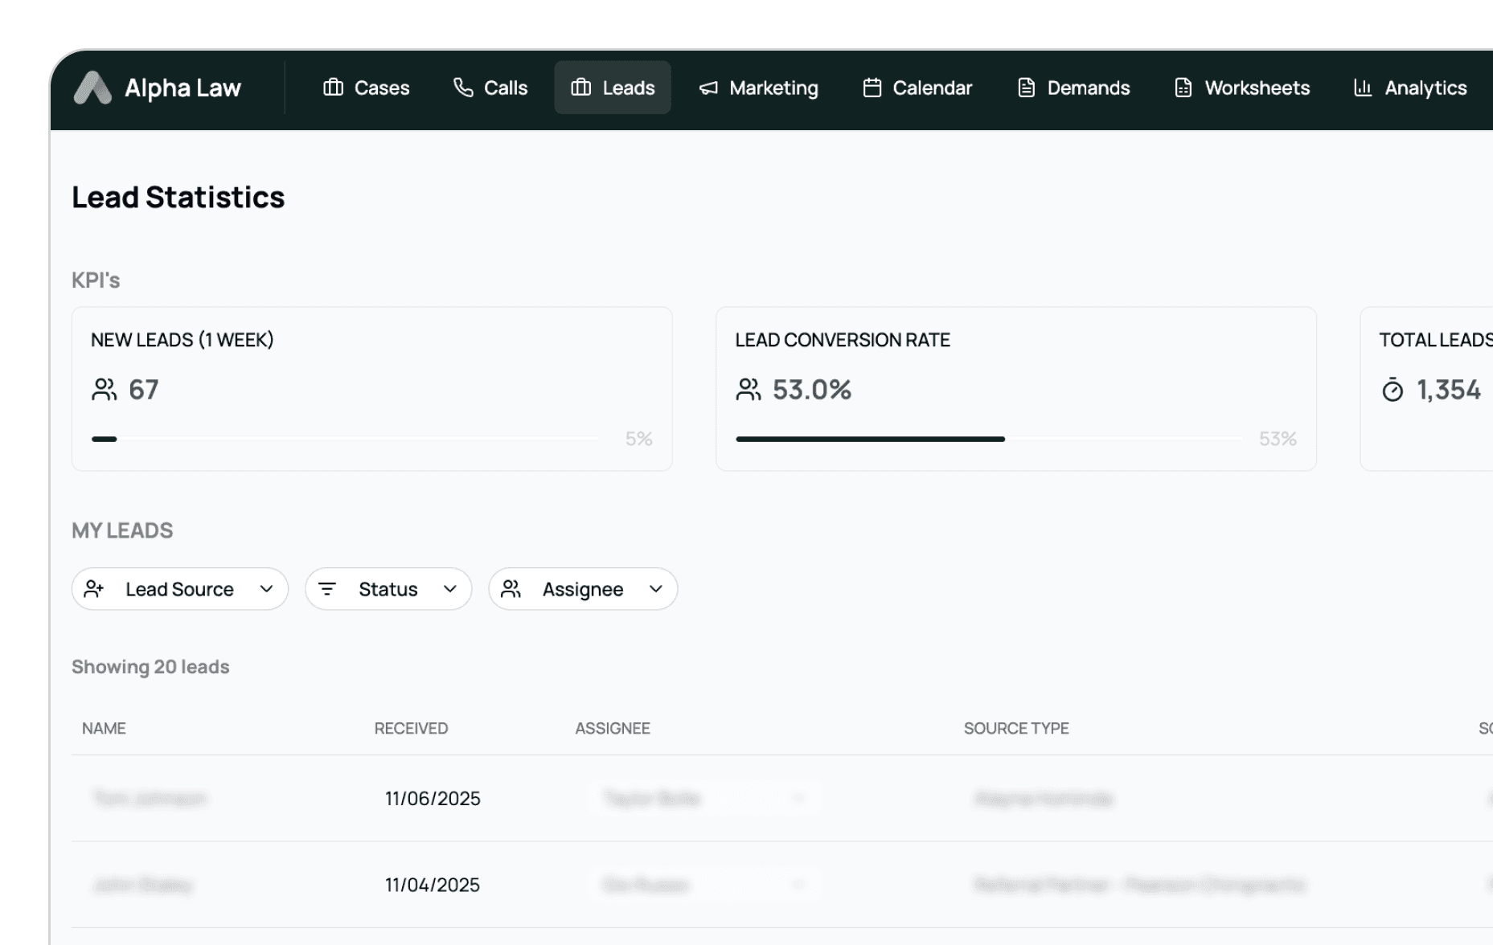Click the briefcase icon beside Cases
The image size is (1493, 945).
click(x=333, y=88)
